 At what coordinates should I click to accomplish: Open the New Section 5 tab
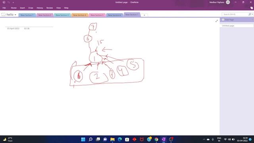97,15
